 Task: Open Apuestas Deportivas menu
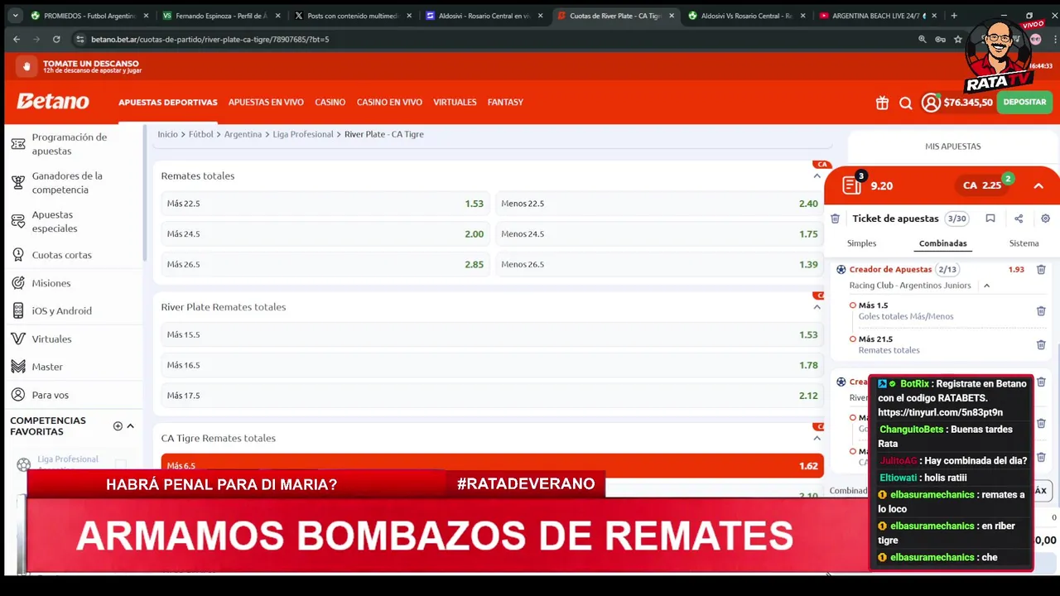click(x=167, y=103)
